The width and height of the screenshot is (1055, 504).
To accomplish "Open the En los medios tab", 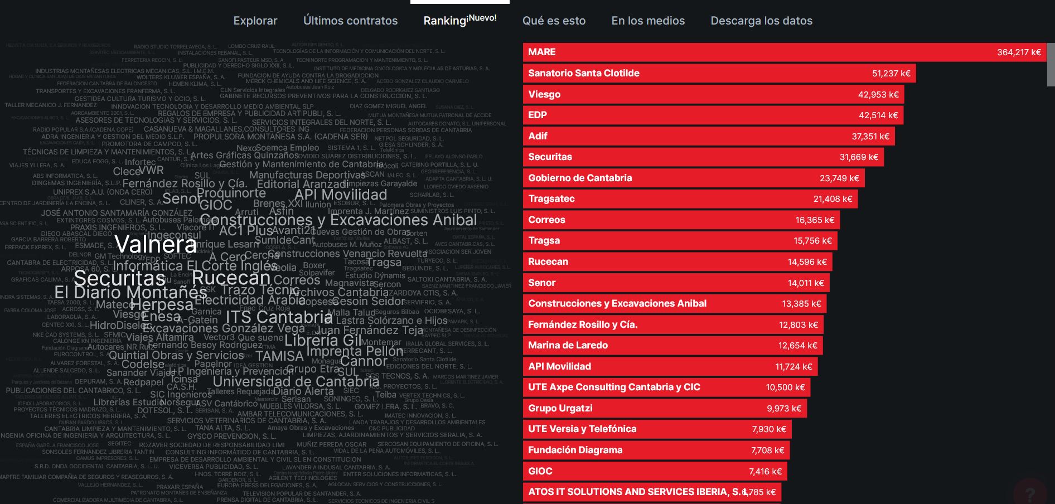I will tap(648, 21).
